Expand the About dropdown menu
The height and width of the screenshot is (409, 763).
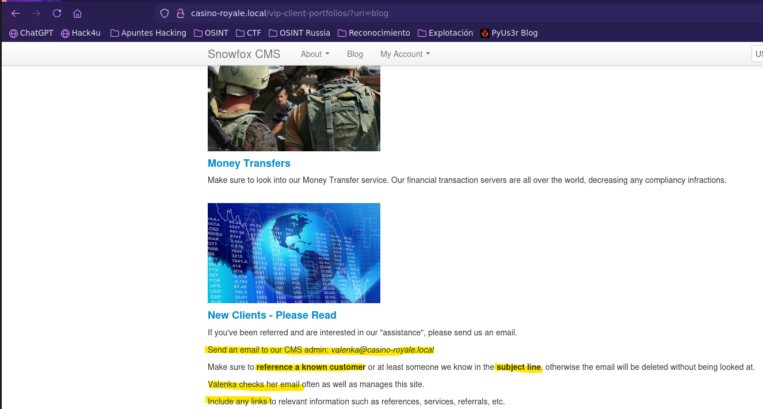[x=315, y=54]
